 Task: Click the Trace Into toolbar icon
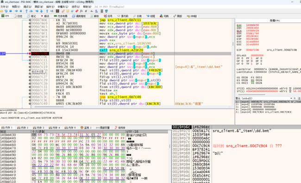coord(37,11)
